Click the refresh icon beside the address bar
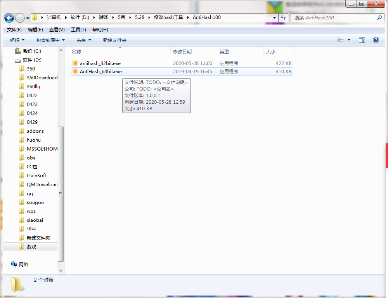 click(283, 17)
